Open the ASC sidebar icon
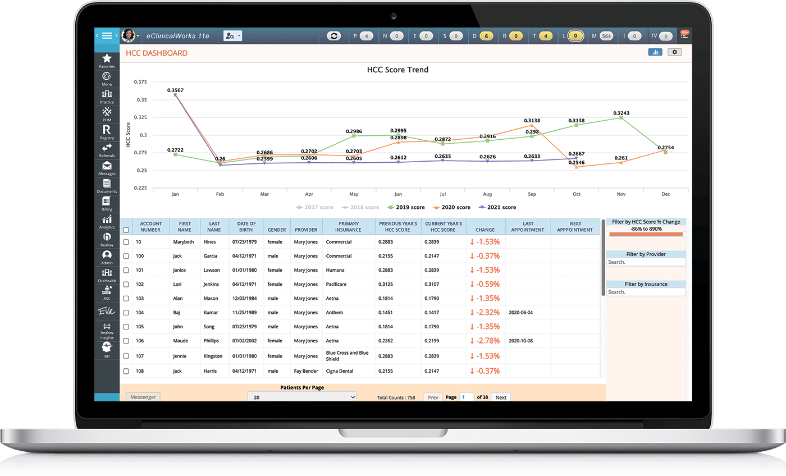This screenshot has height=476, width=786. [x=107, y=293]
